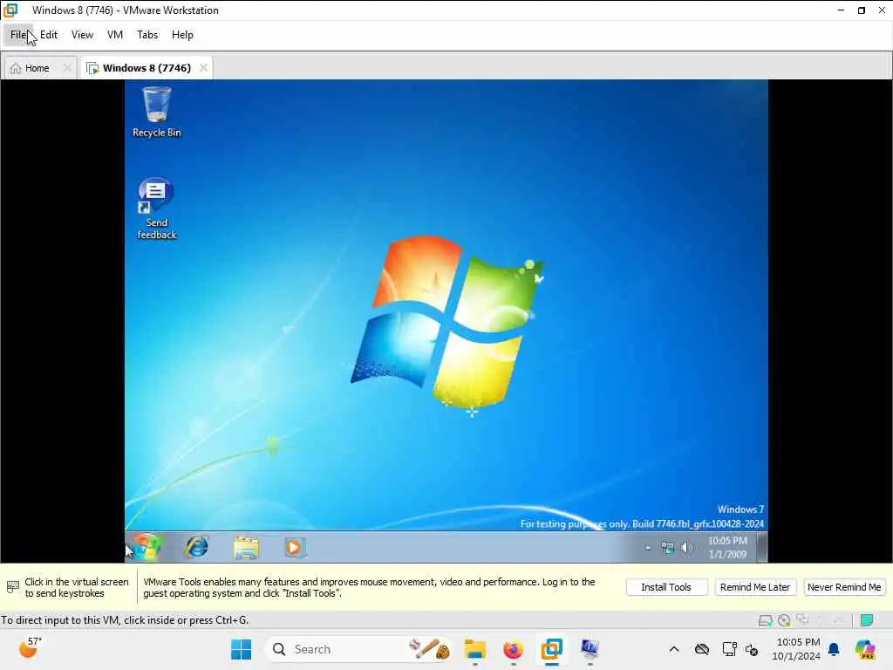
Task: Click Remind Me Later button
Action: coord(755,587)
